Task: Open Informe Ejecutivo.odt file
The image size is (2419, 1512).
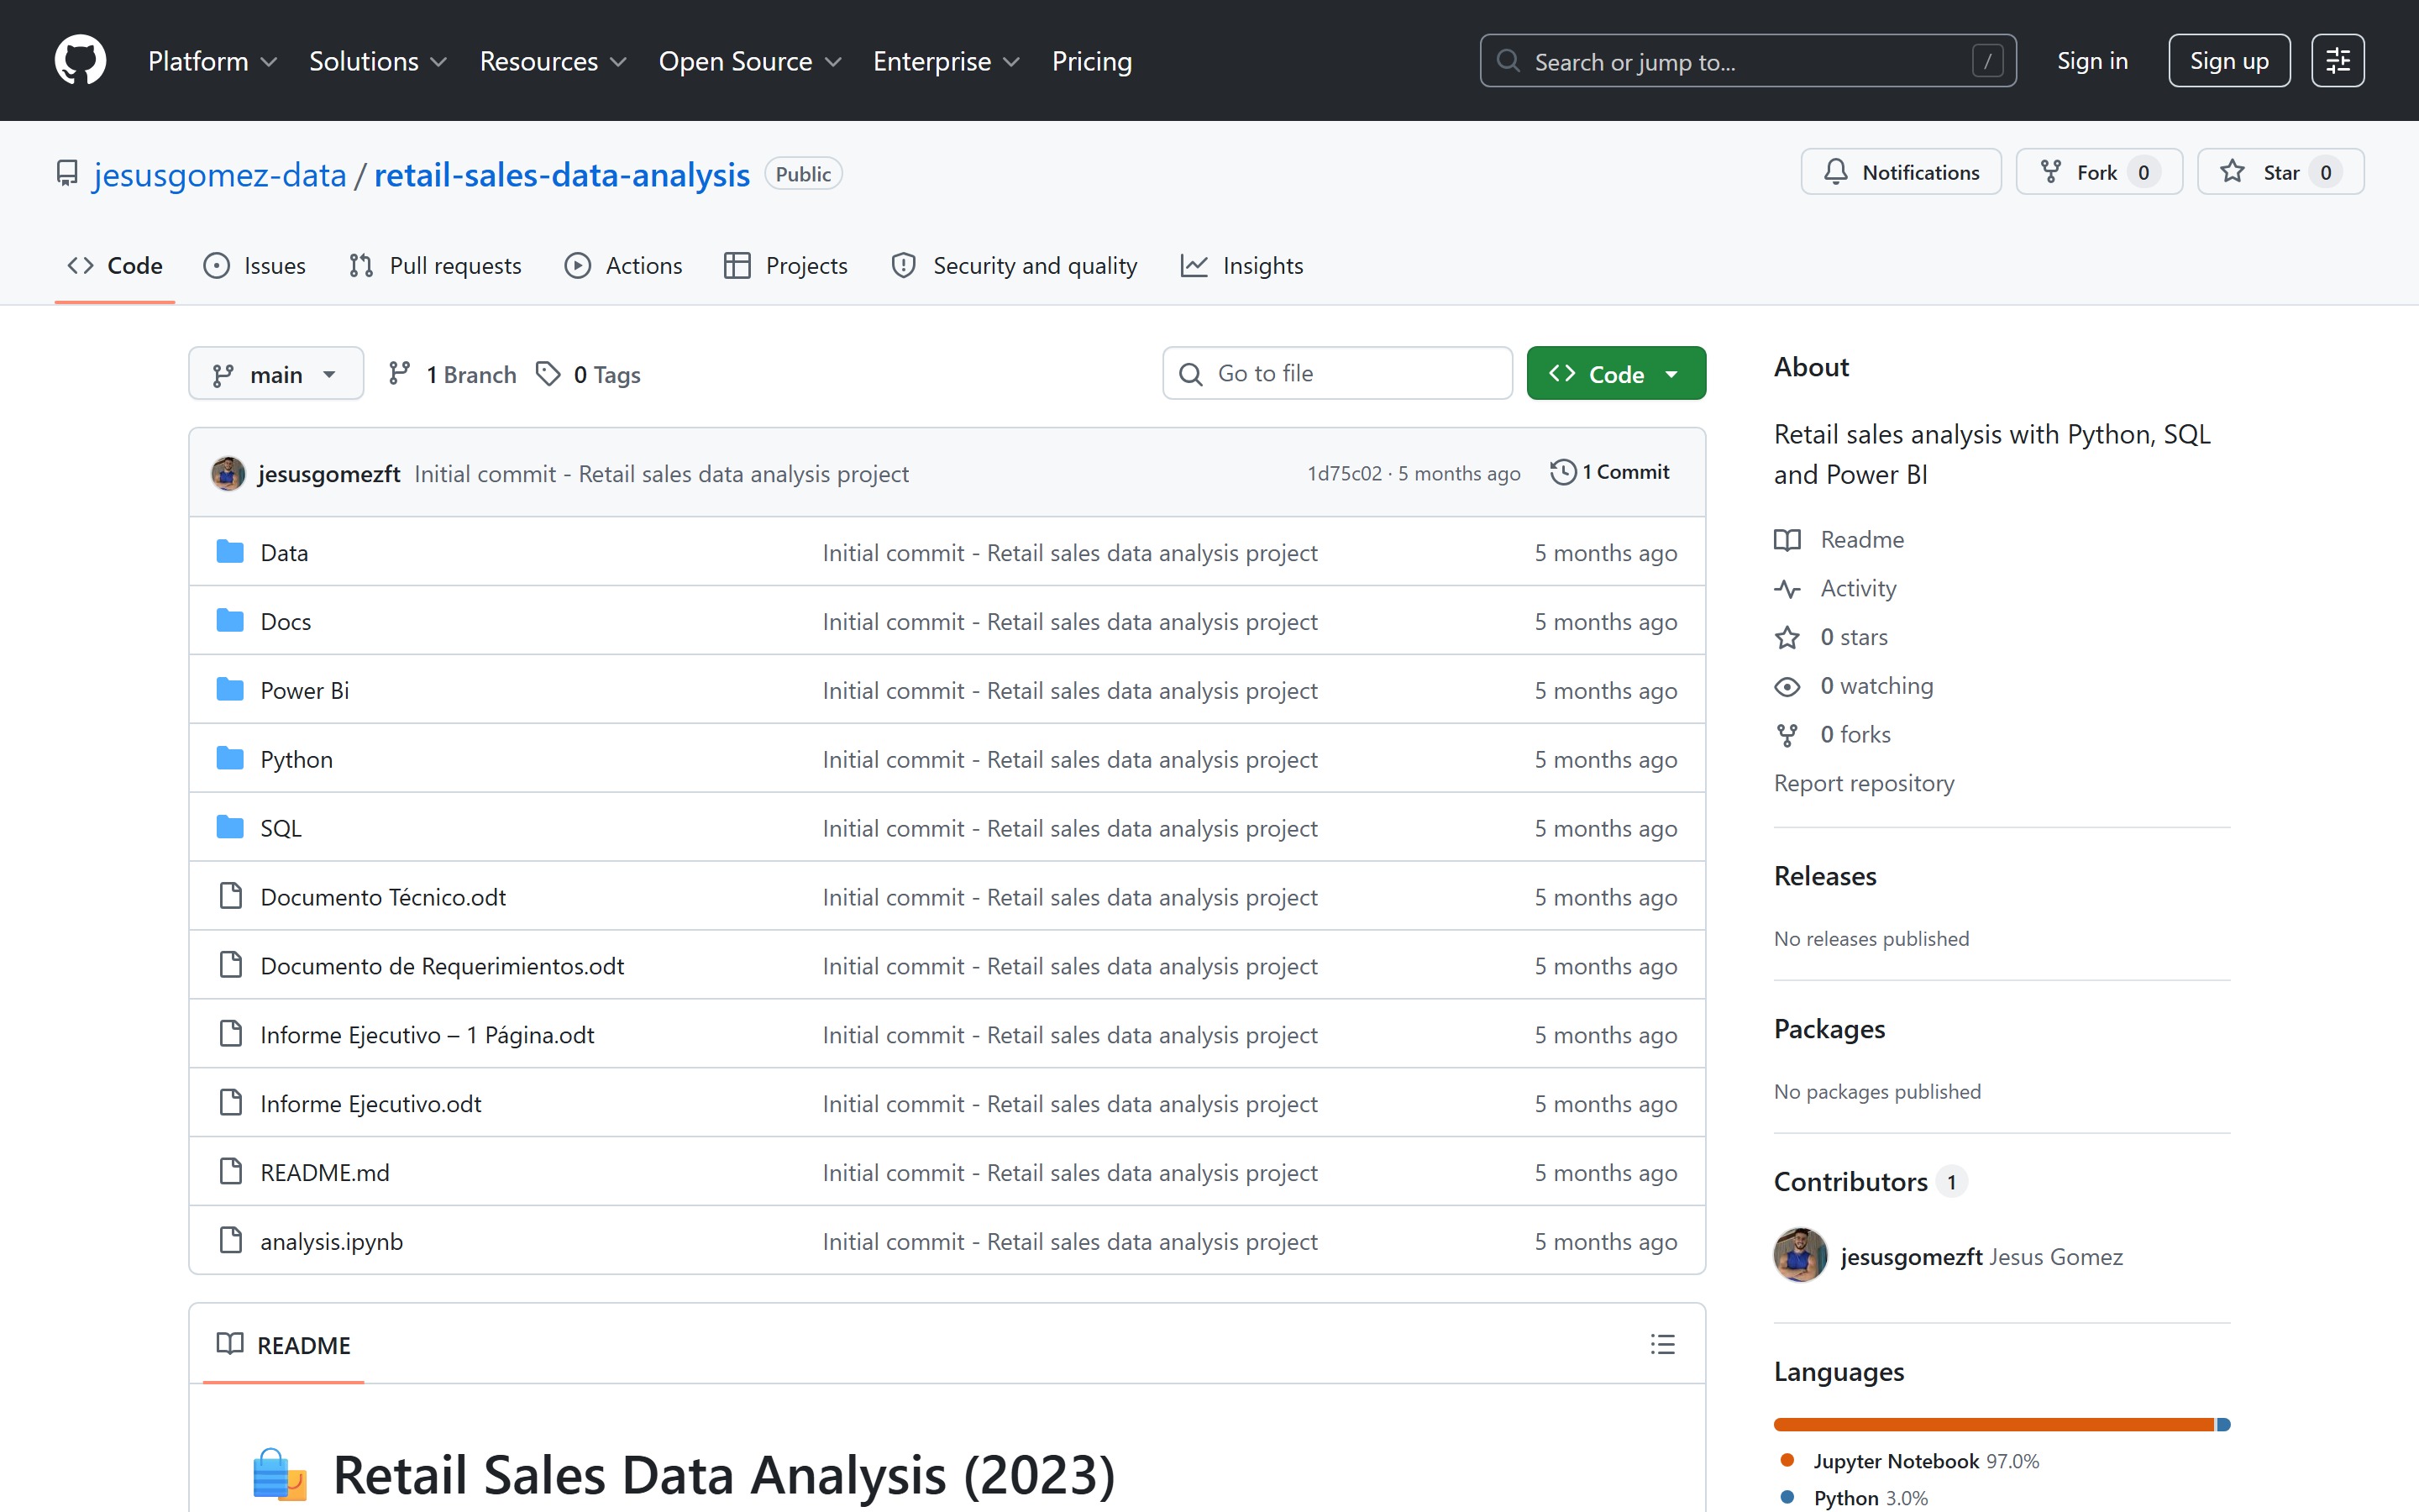Action: pos(371,1104)
